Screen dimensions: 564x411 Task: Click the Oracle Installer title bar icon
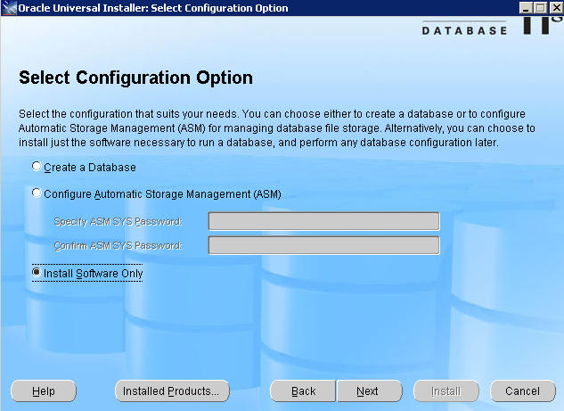[9, 8]
